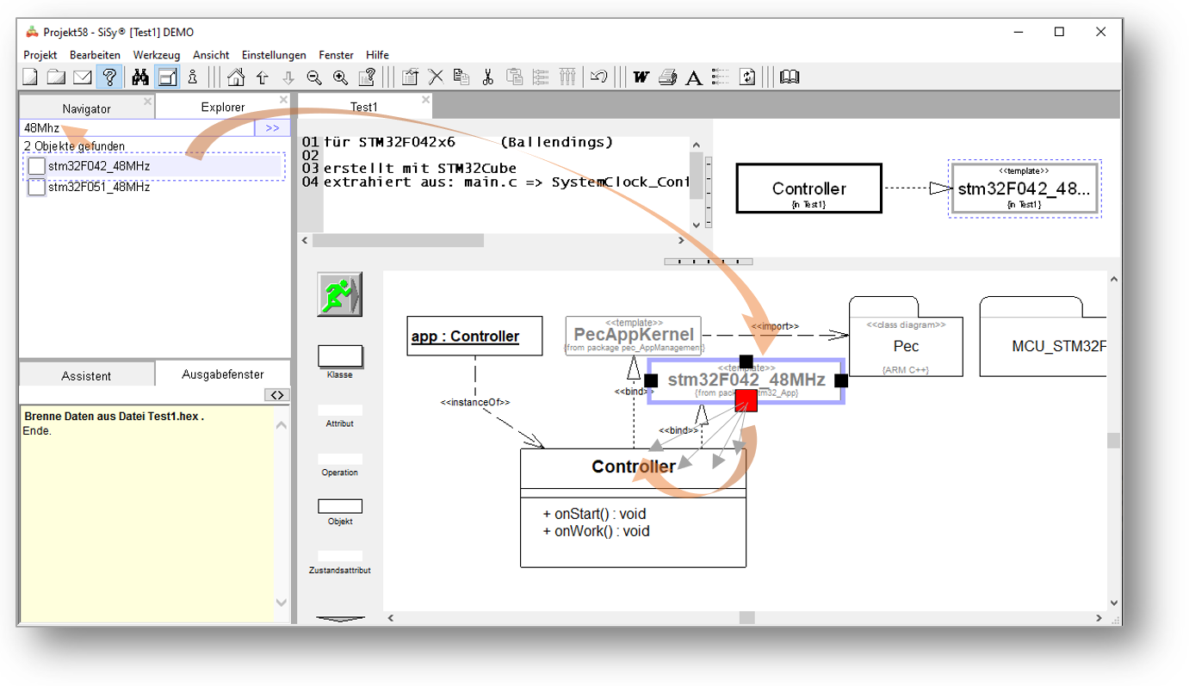Select the stm32F051_48MHz search result

pyautogui.click(x=98, y=187)
